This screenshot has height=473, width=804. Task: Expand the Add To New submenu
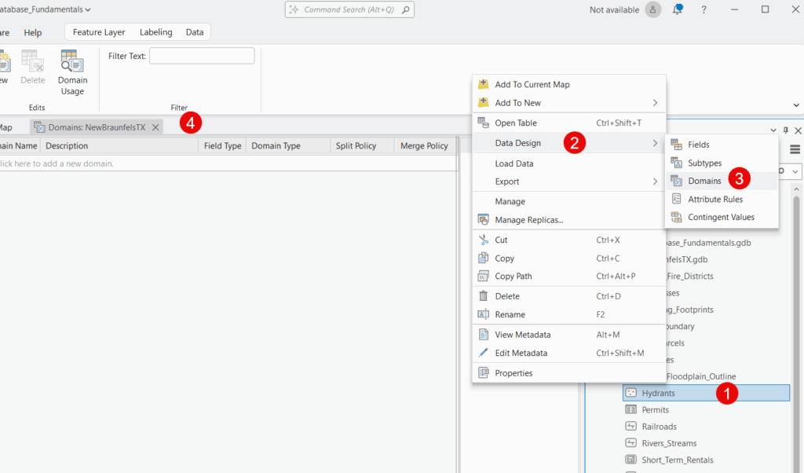[655, 103]
